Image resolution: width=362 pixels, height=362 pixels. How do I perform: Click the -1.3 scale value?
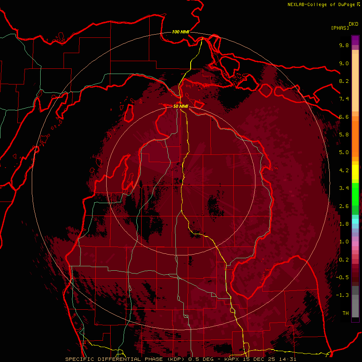coord(342,295)
